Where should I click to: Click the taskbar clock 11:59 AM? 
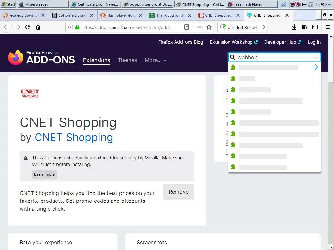(323, 4)
